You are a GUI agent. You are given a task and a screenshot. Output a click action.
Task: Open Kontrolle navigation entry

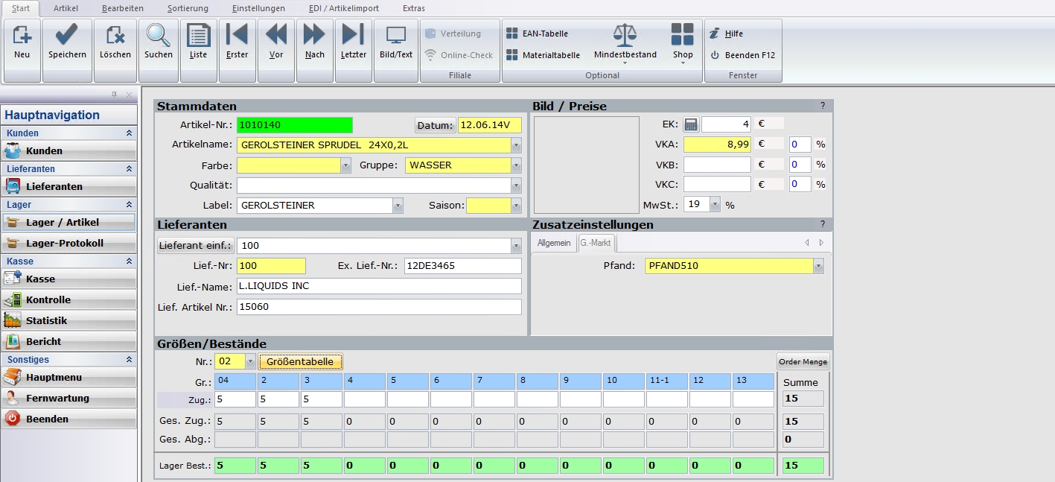pos(68,300)
